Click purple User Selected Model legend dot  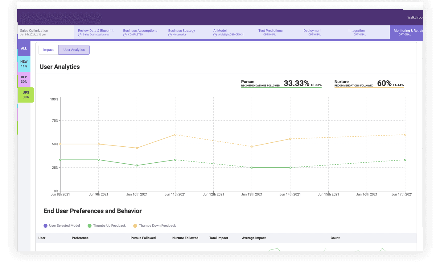click(x=46, y=226)
